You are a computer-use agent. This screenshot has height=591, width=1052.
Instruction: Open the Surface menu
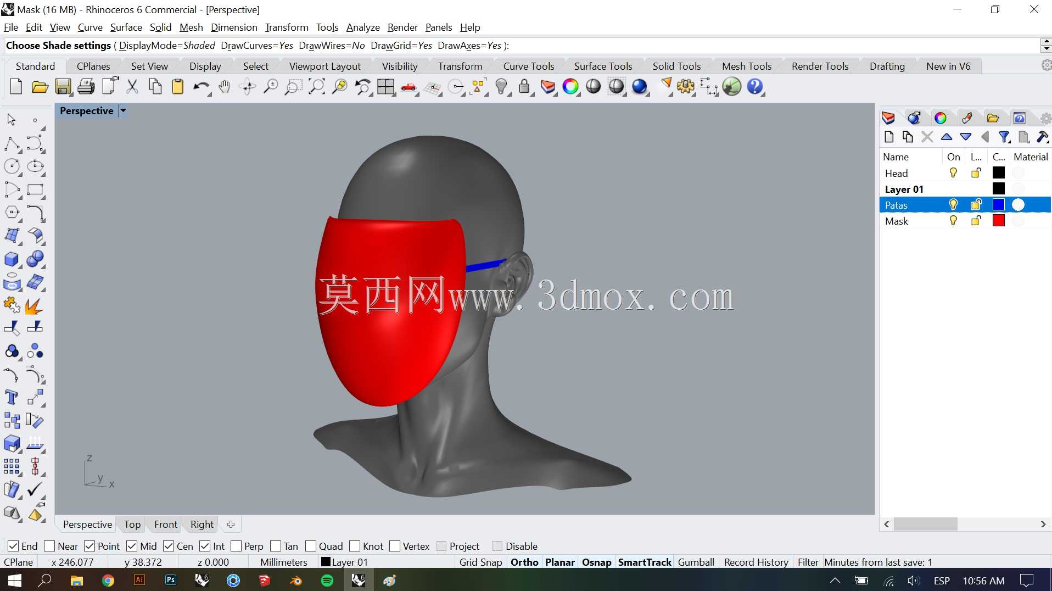coord(126,27)
